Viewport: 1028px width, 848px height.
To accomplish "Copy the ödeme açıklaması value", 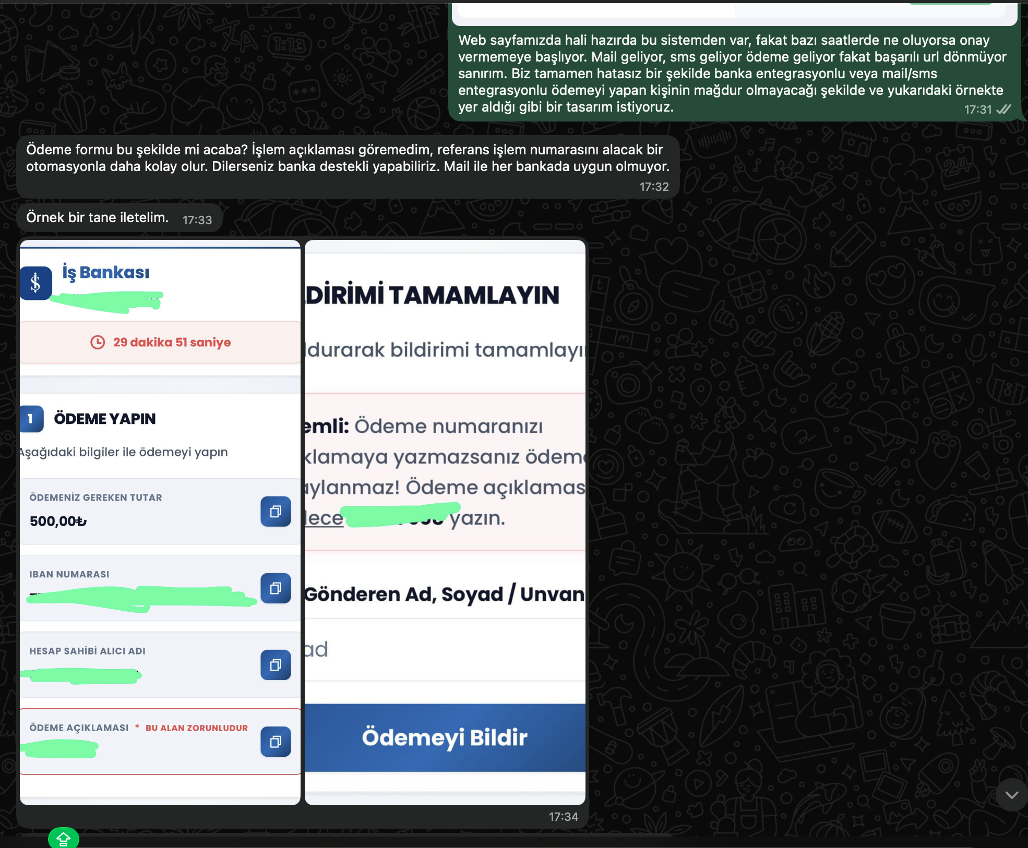I will pos(276,742).
